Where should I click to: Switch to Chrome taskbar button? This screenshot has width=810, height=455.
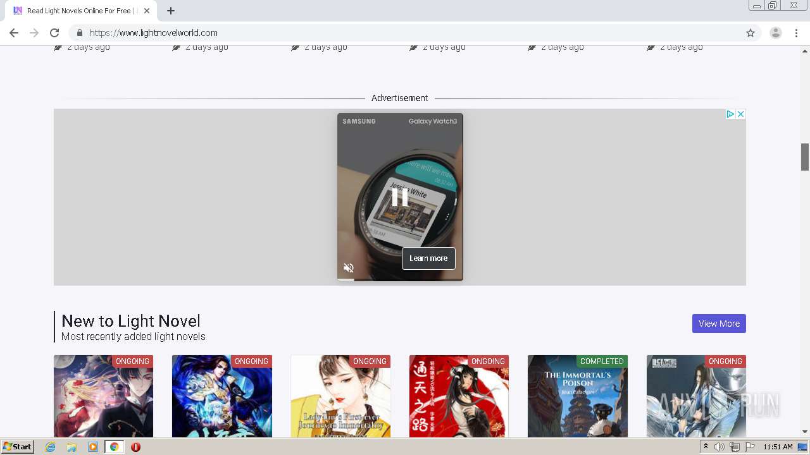[x=114, y=447]
